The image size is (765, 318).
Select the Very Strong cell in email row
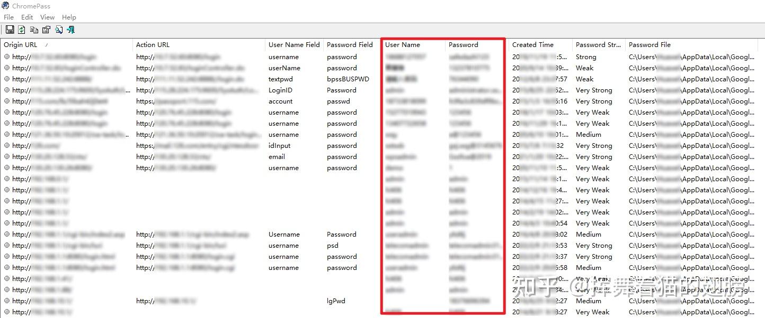click(594, 157)
